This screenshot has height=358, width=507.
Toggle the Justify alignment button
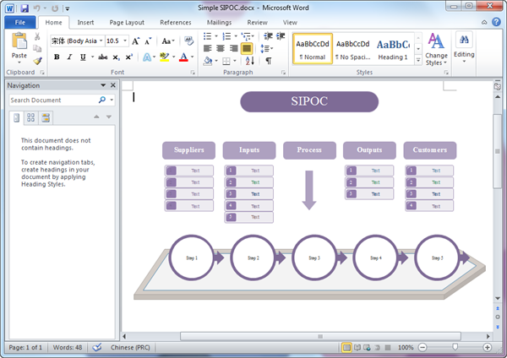(247, 49)
